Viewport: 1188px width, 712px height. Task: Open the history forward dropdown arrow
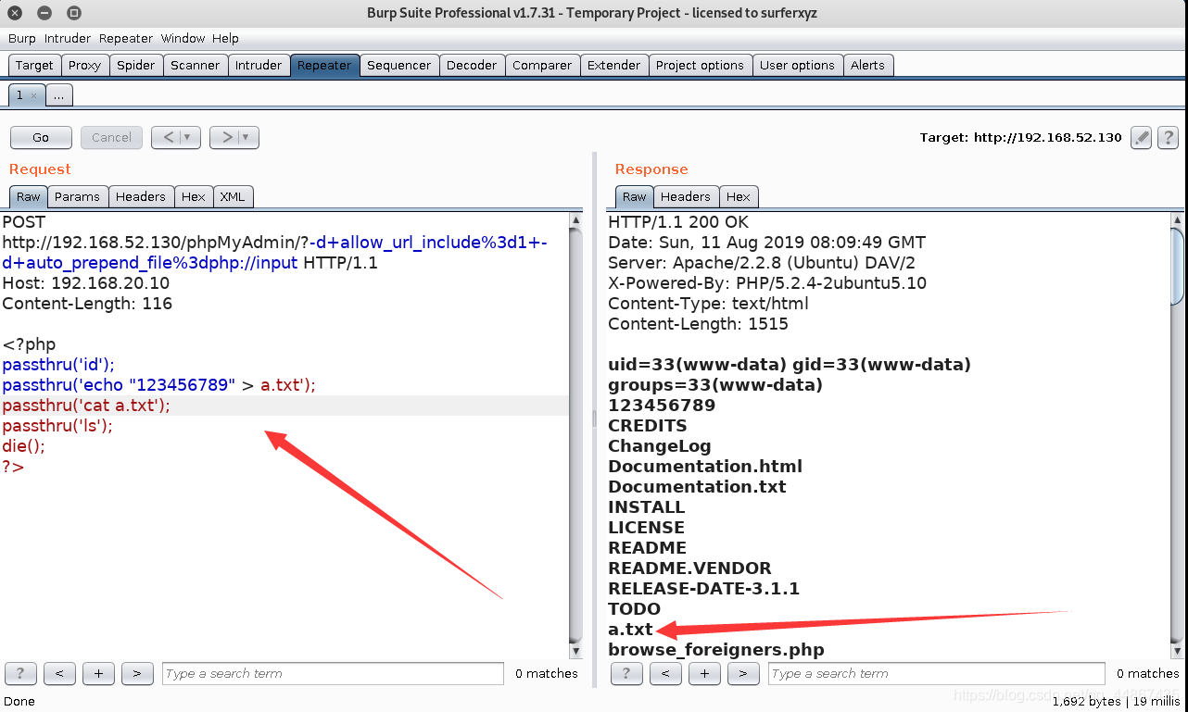tap(246, 138)
